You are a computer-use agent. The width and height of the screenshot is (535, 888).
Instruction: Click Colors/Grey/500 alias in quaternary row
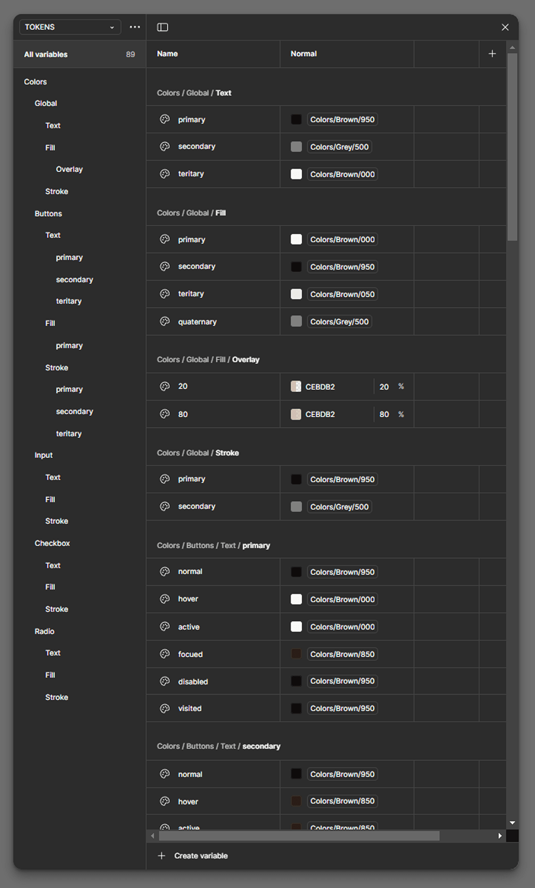click(339, 321)
